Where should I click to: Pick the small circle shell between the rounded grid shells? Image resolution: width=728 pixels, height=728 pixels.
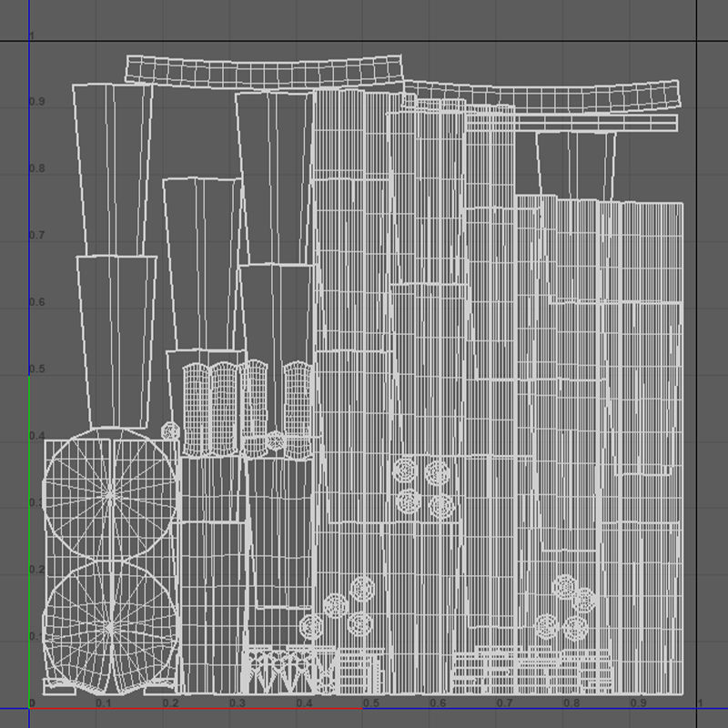tap(276, 440)
